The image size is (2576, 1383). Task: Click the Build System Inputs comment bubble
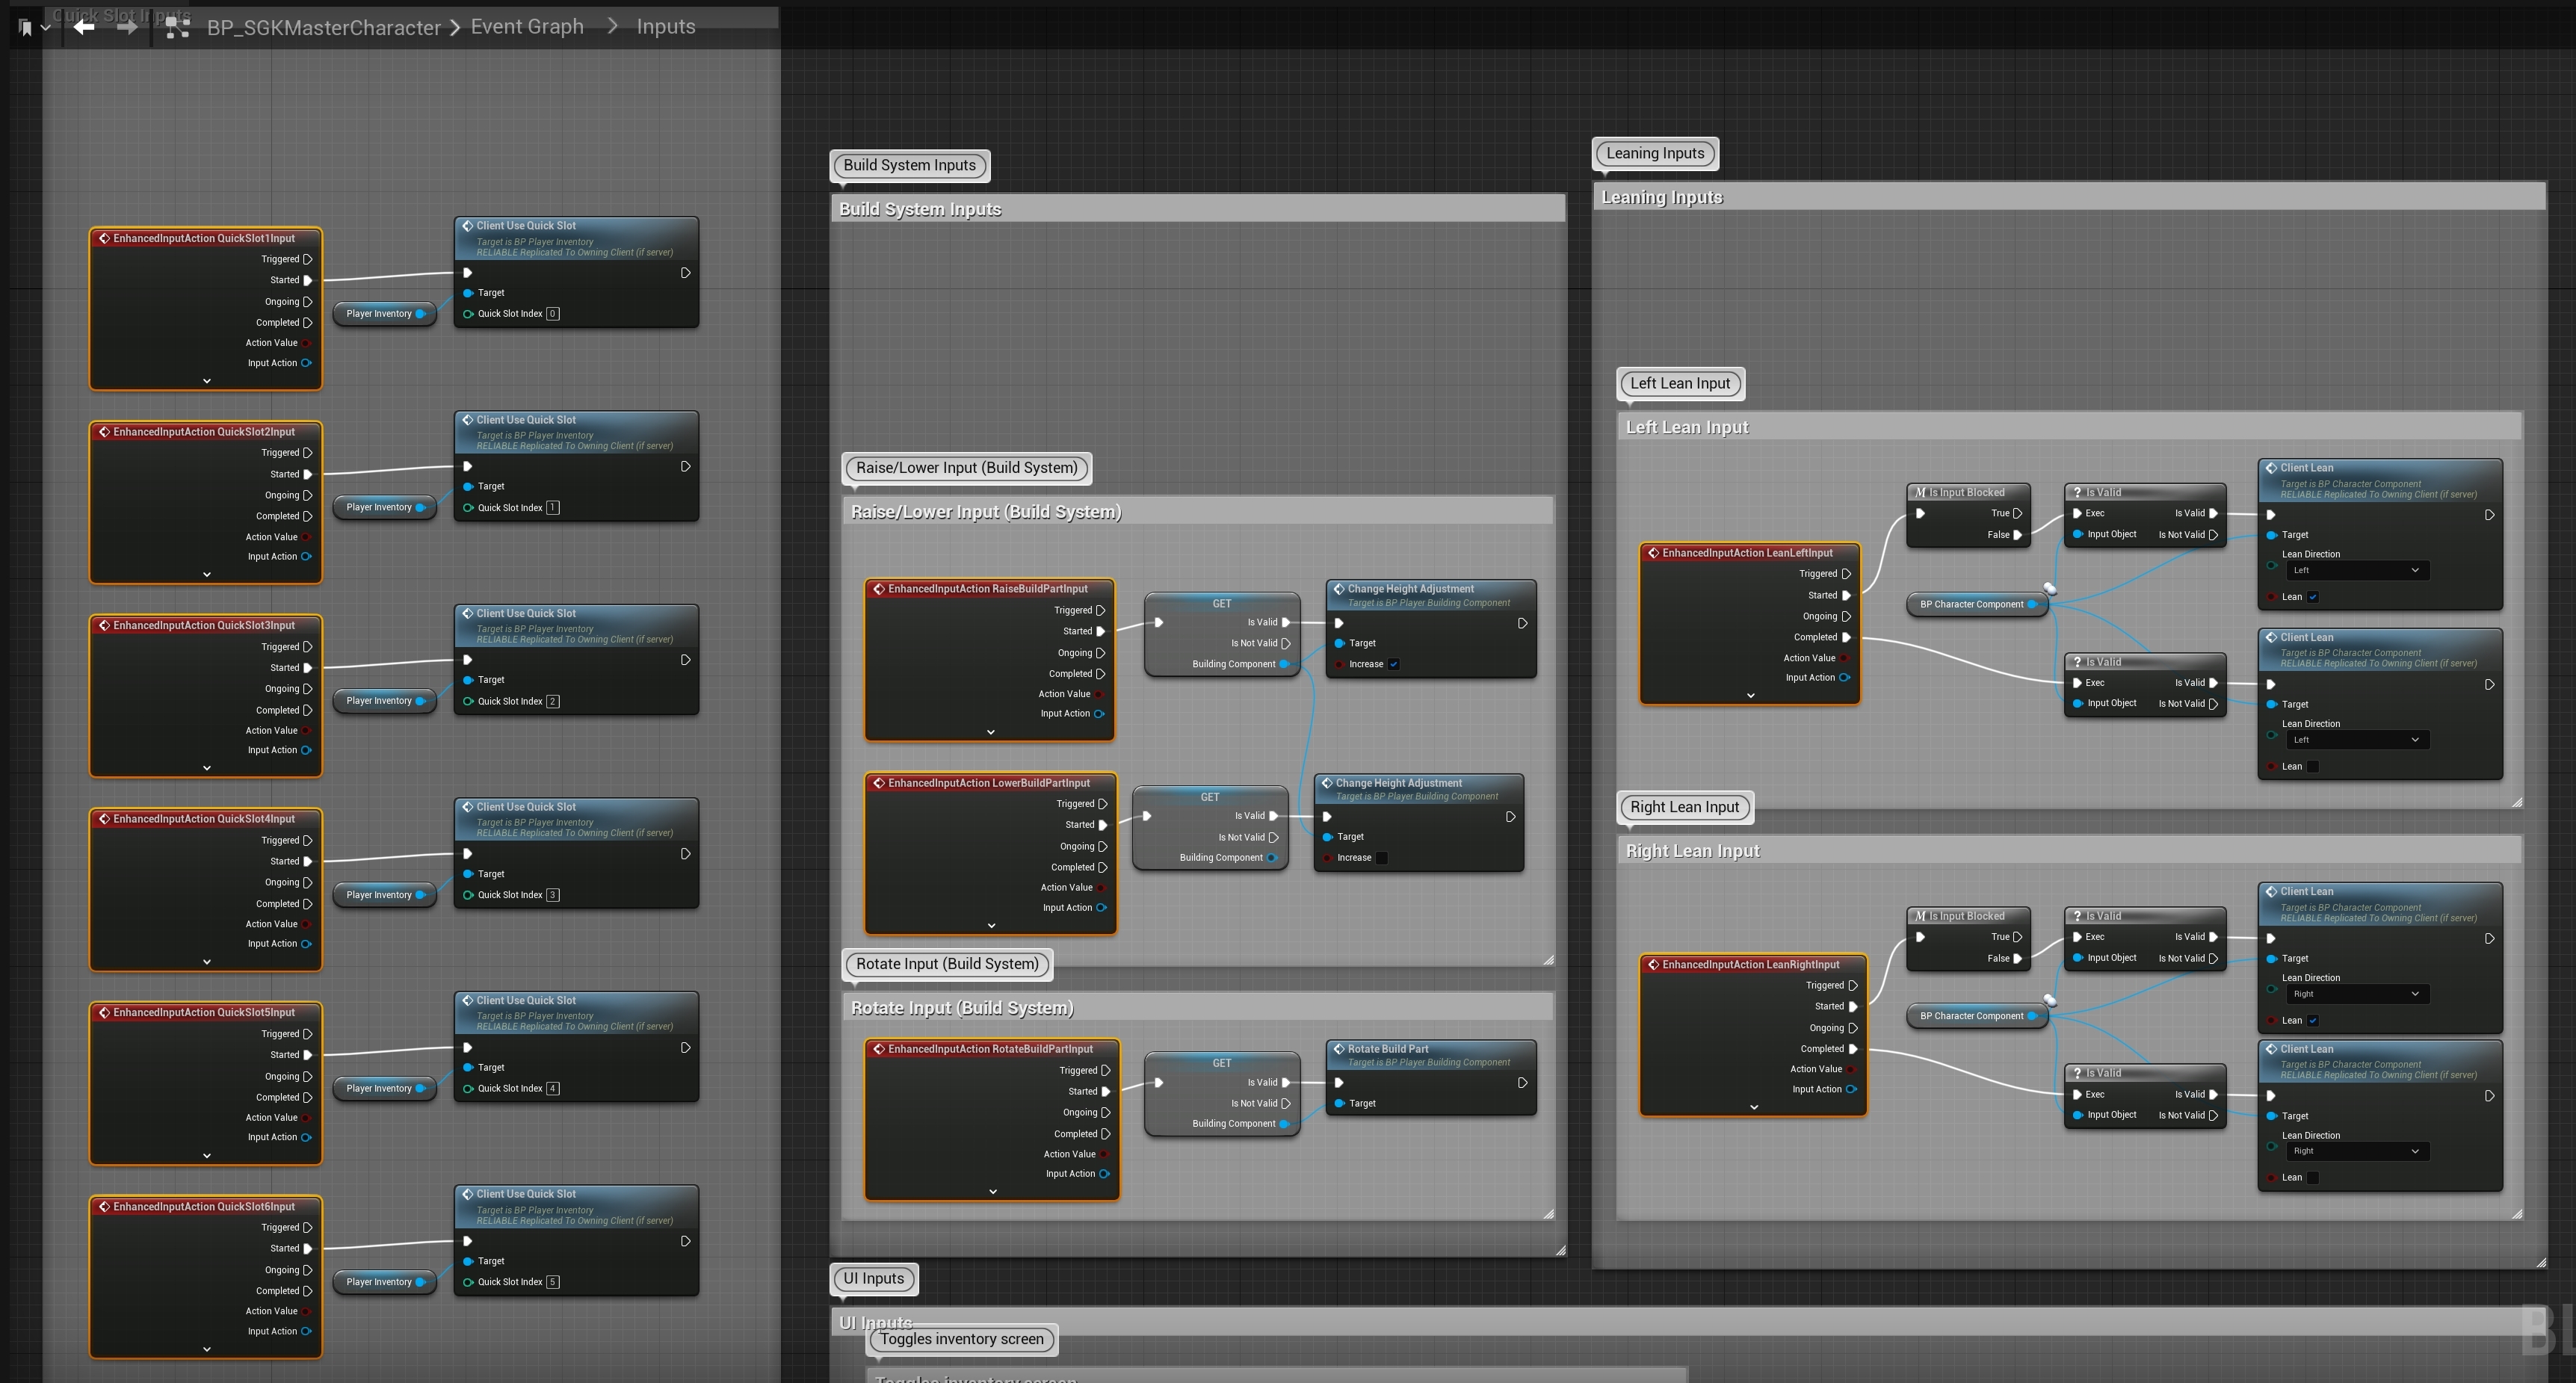pyautogui.click(x=909, y=166)
